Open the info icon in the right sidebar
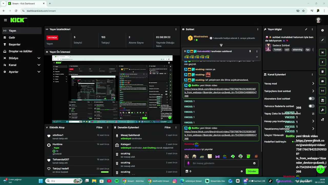This screenshot has width=328, height=185. [322, 30]
